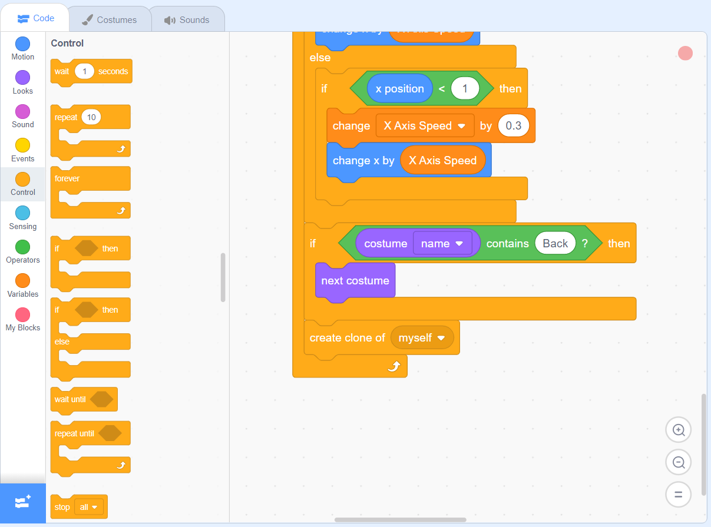
Task: Switch to the Sounds tab
Action: click(x=187, y=19)
